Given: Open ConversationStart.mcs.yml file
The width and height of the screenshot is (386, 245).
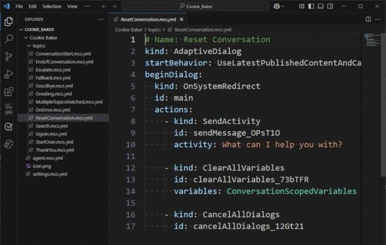Looking at the screenshot, I should click(x=63, y=54).
